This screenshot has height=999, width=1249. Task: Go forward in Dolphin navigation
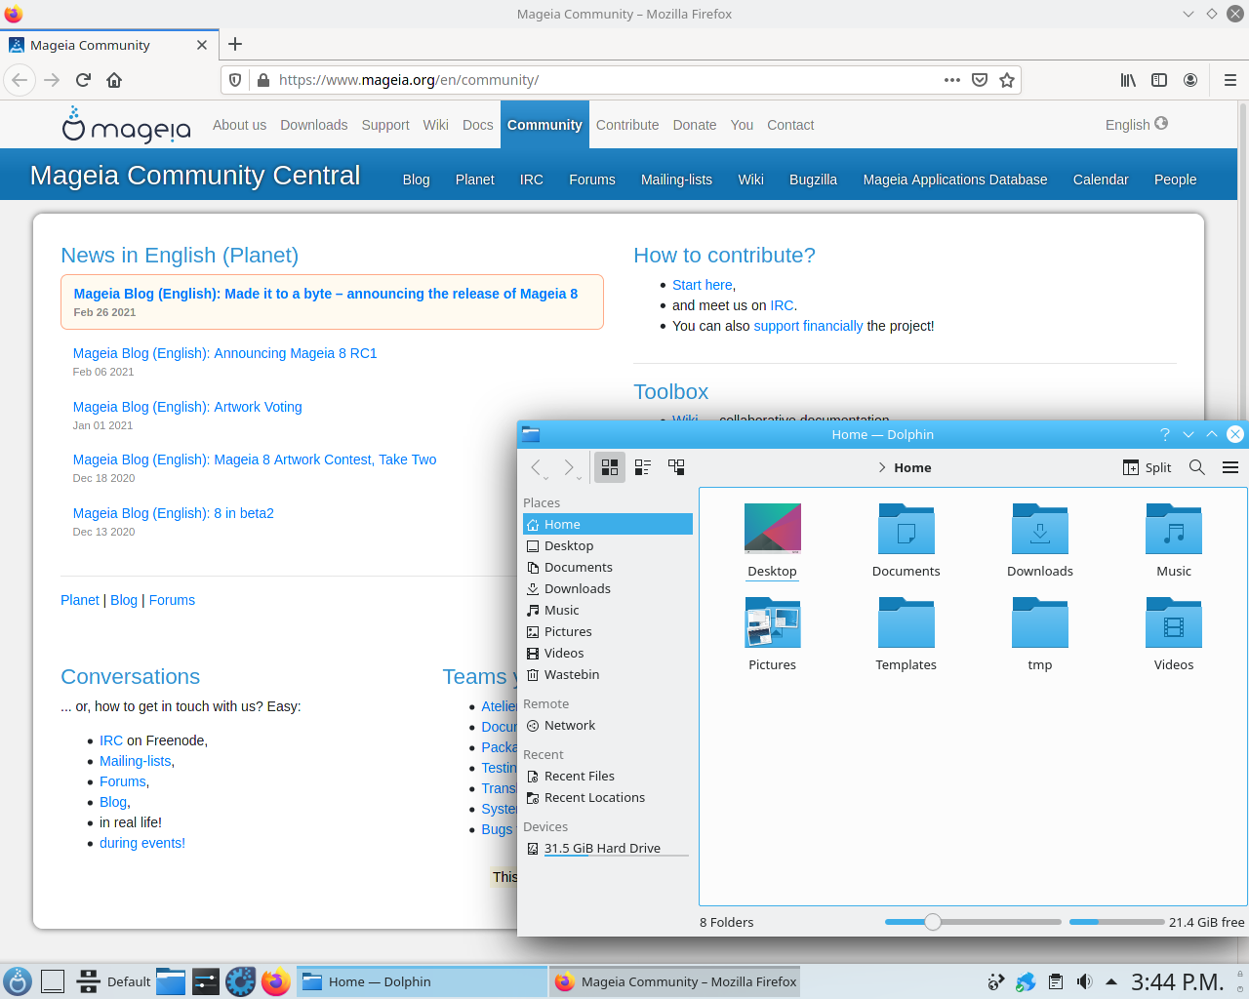(570, 467)
